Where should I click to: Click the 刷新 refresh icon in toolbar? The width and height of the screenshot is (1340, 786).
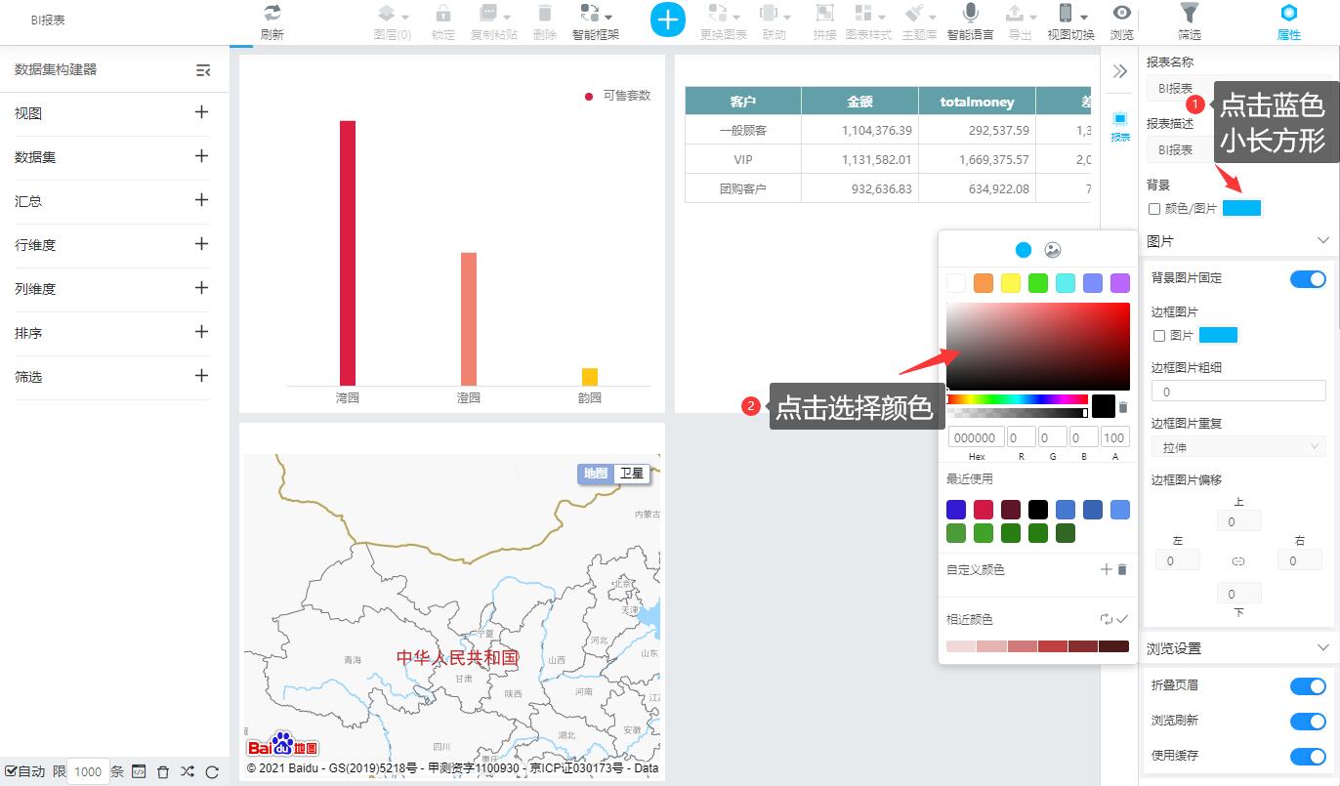[272, 13]
